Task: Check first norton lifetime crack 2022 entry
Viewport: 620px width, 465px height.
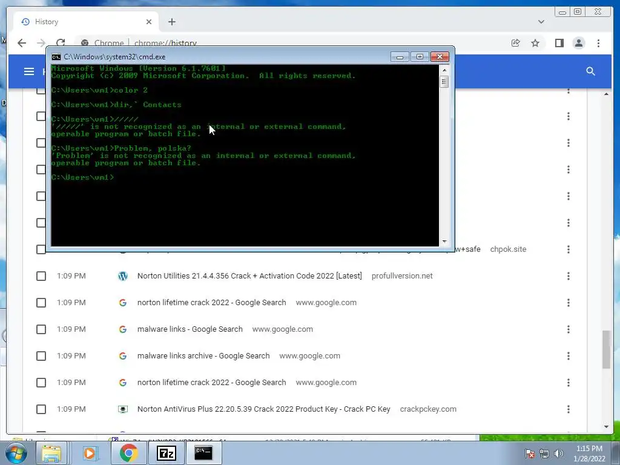Action: tap(41, 303)
